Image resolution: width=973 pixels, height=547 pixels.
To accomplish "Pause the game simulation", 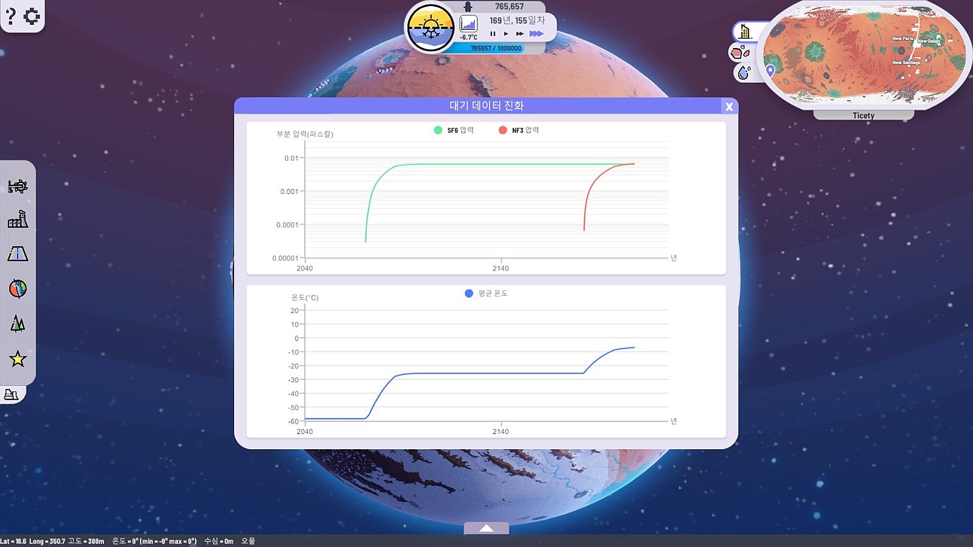I will click(493, 34).
